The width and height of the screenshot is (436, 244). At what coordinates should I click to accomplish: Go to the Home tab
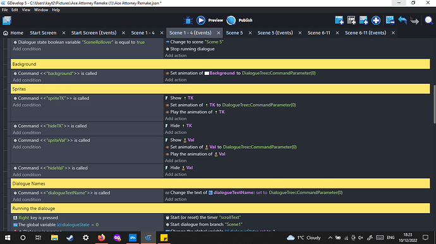13,33
